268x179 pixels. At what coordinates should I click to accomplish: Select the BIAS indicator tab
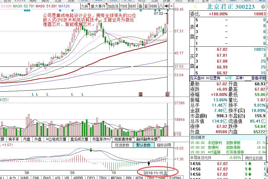pos(47,178)
